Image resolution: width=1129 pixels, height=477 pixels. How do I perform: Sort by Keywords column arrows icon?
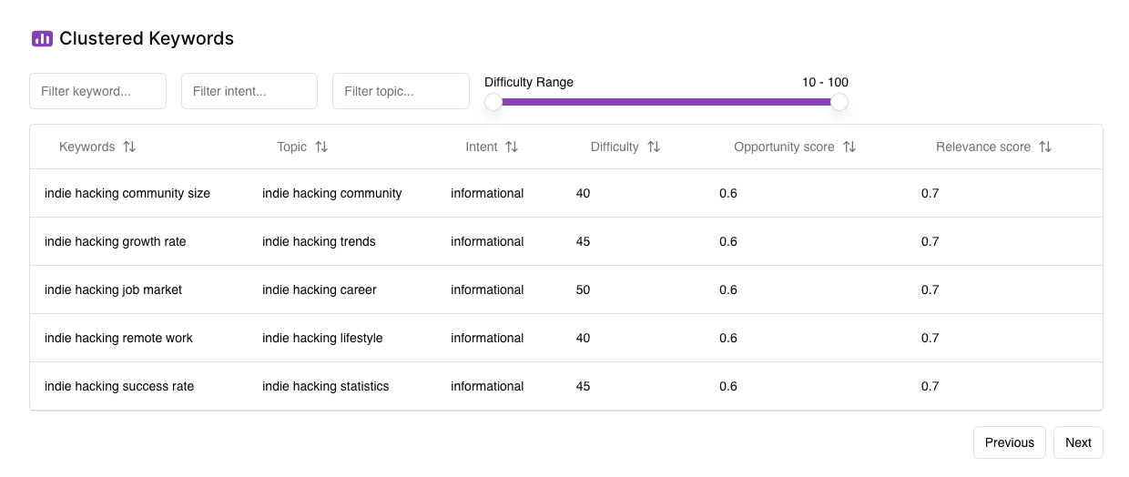tap(129, 147)
